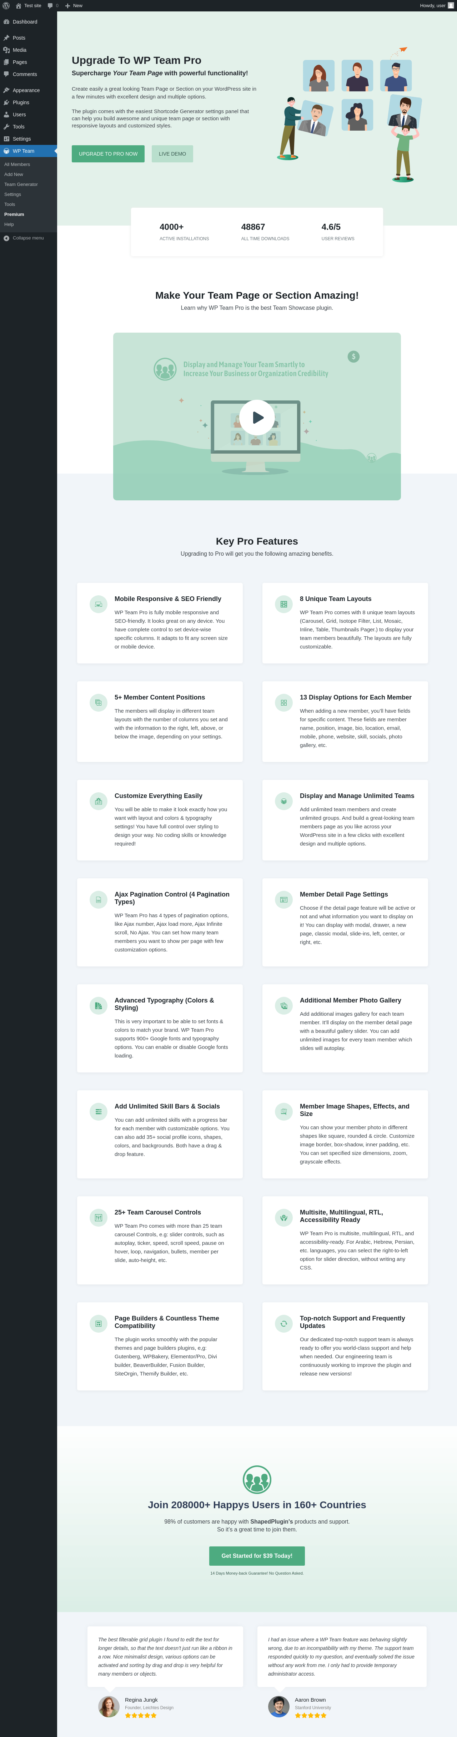The image size is (457, 1737).
Task: Click the 8 Unique Team Layouts icon
Action: 283,604
